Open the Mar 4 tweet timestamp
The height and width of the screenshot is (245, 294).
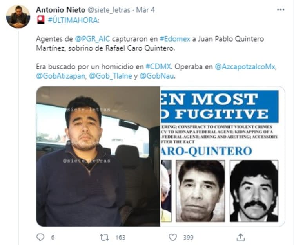(145, 10)
